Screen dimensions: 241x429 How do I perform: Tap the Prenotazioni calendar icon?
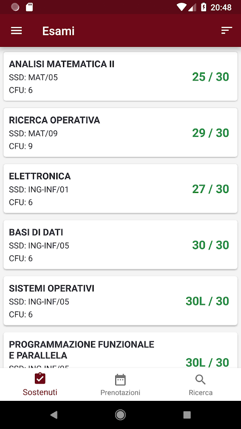pos(120,379)
